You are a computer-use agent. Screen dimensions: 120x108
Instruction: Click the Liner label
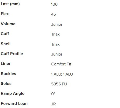click(6, 64)
